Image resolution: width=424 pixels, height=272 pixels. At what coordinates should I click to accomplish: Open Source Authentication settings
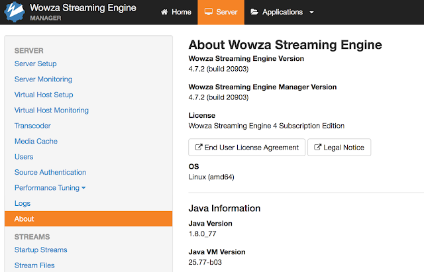point(50,172)
